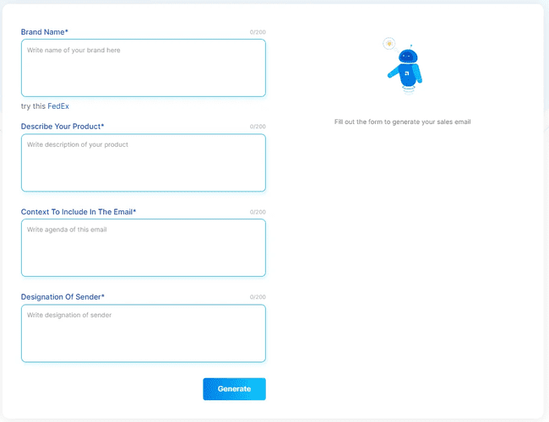Viewport: 549px width, 422px height.
Task: Click the 'try this' hint text
Action: (33, 106)
